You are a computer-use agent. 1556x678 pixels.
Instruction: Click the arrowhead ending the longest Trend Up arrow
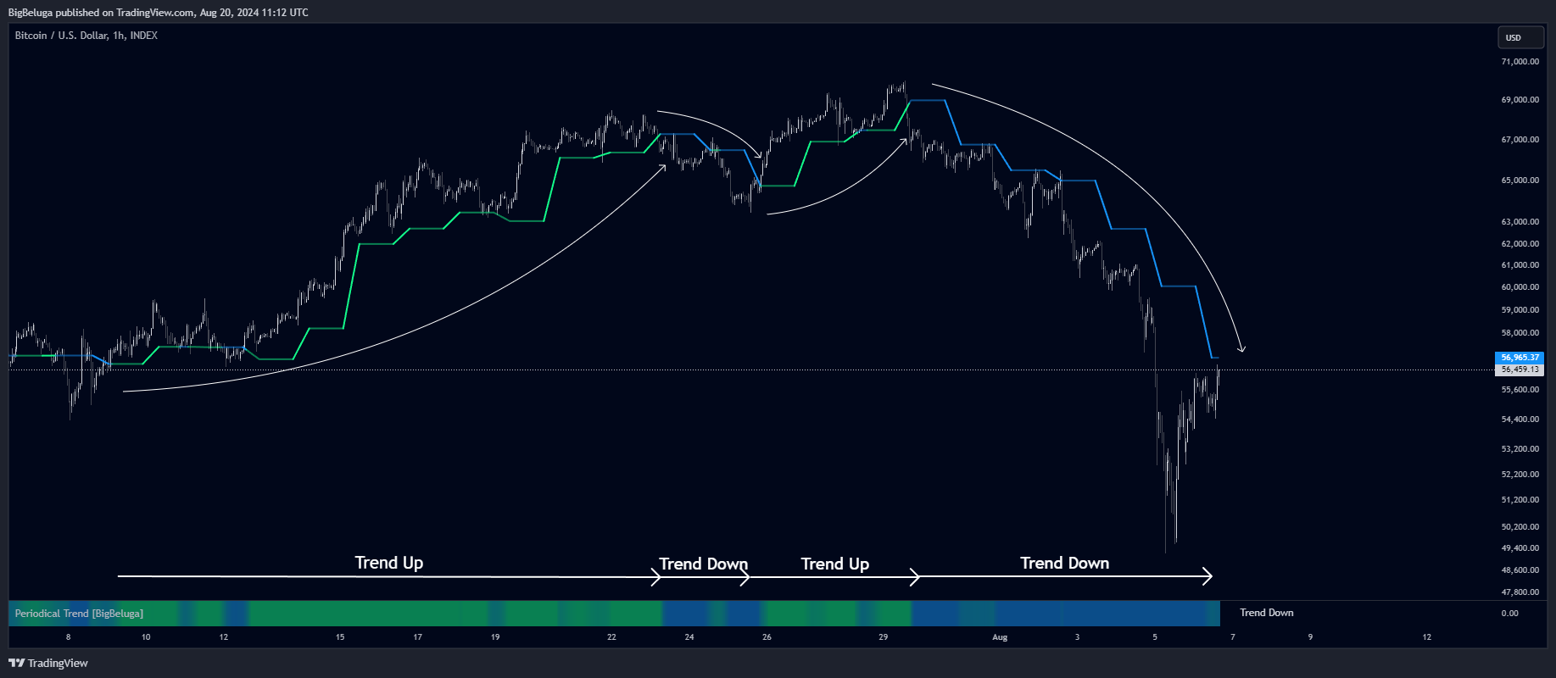tap(656, 577)
